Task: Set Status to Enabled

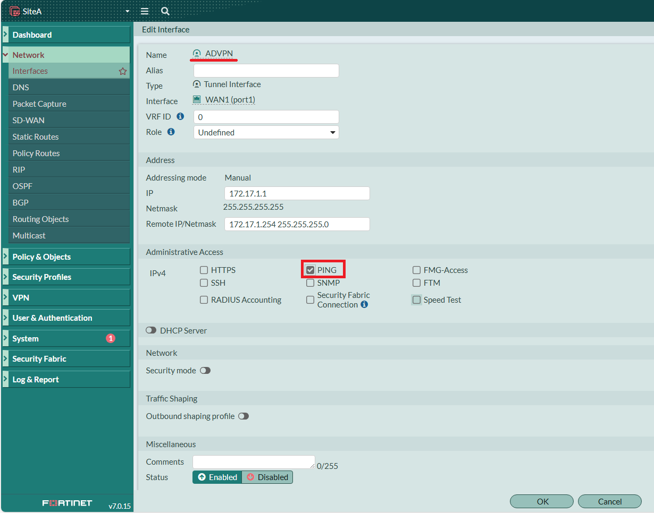Action: coord(217,477)
